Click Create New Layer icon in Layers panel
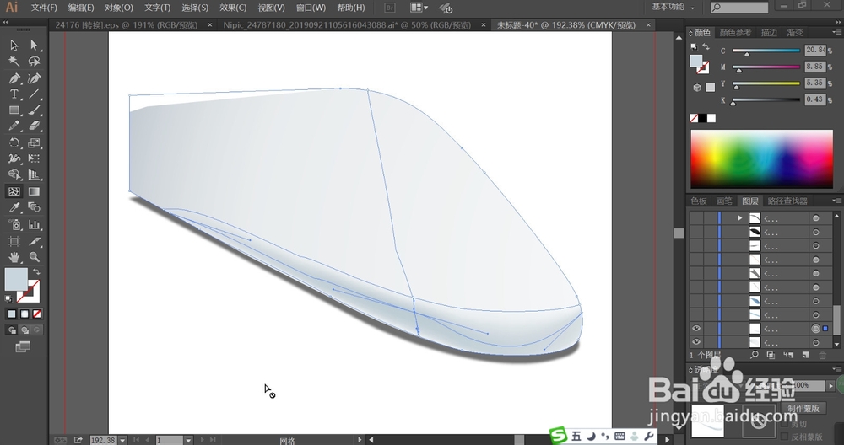Viewport: 844px width, 445px height. coord(805,356)
